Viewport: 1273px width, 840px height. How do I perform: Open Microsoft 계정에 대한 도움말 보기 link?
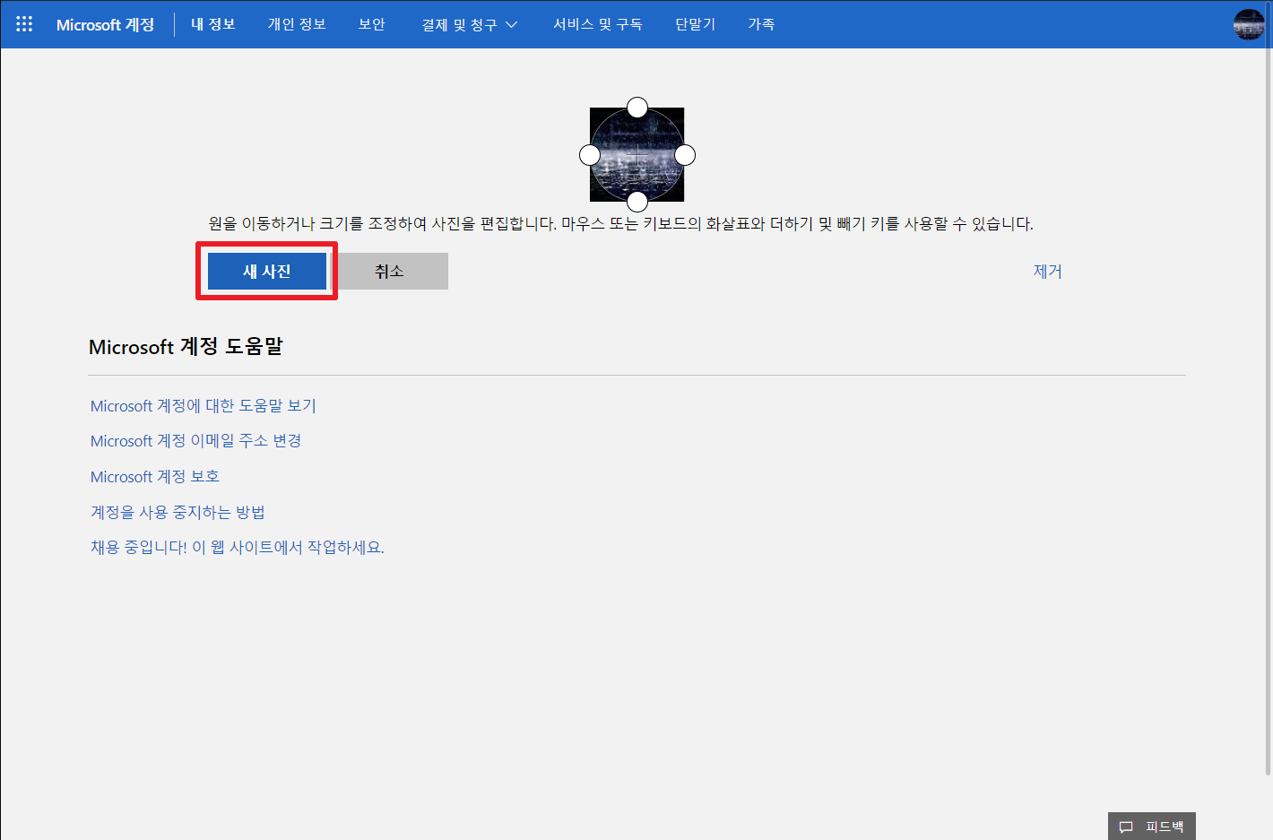(x=204, y=406)
